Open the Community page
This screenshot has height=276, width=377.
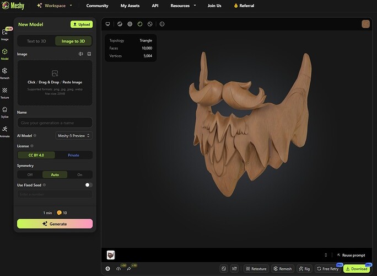97,6
